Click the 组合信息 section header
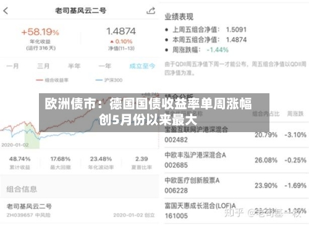This screenshot has height=226, width=309. click(x=22, y=189)
